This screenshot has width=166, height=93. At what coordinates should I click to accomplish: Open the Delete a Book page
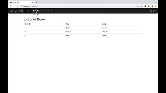[x=48, y=11]
